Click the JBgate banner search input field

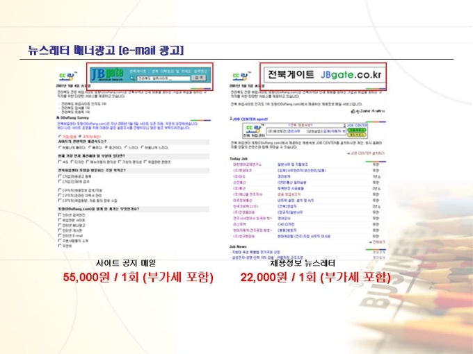pos(163,78)
